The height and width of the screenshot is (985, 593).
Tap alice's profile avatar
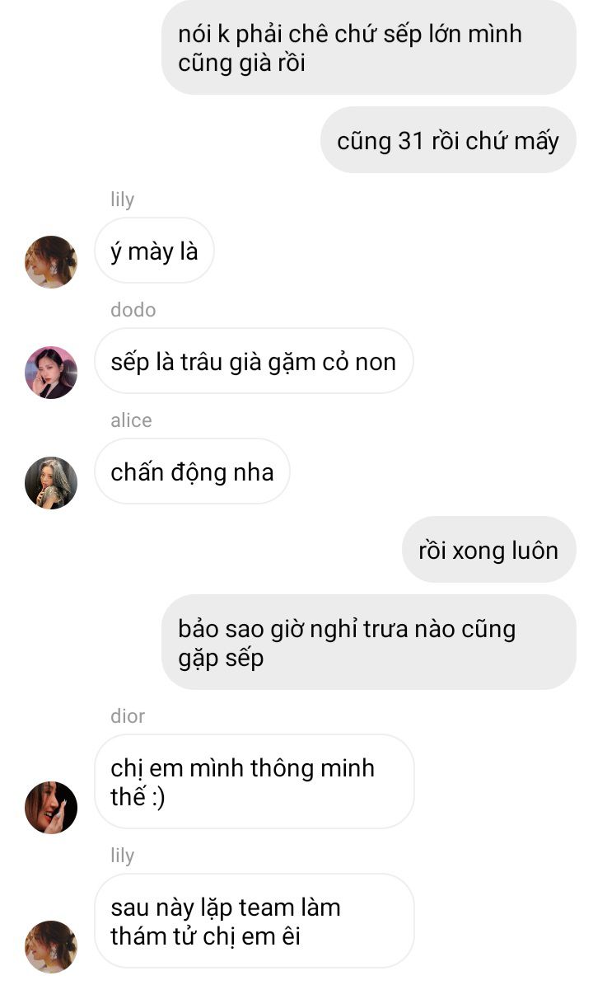[x=51, y=483]
